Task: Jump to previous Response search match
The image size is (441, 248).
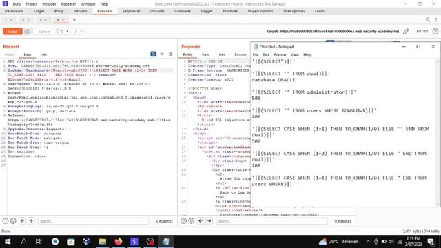Action: 201,221
